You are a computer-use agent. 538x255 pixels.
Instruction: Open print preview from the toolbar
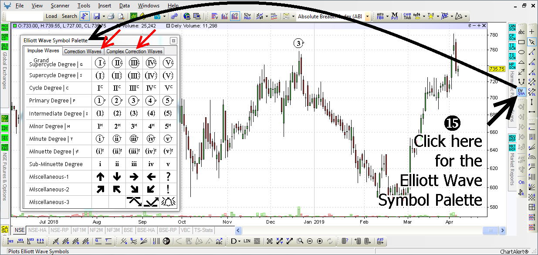(x=120, y=16)
